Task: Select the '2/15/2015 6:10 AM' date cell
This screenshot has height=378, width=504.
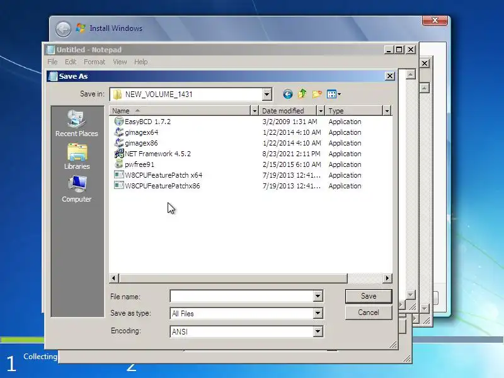Action: click(292, 164)
